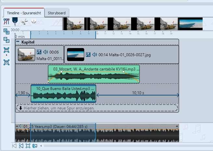Expand the small arrow in left toolbar
The image size is (213, 151).
[6, 56]
